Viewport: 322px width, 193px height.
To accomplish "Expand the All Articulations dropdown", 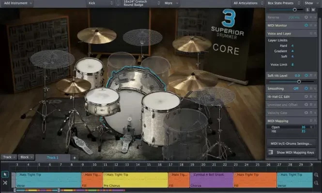I will [248, 3].
